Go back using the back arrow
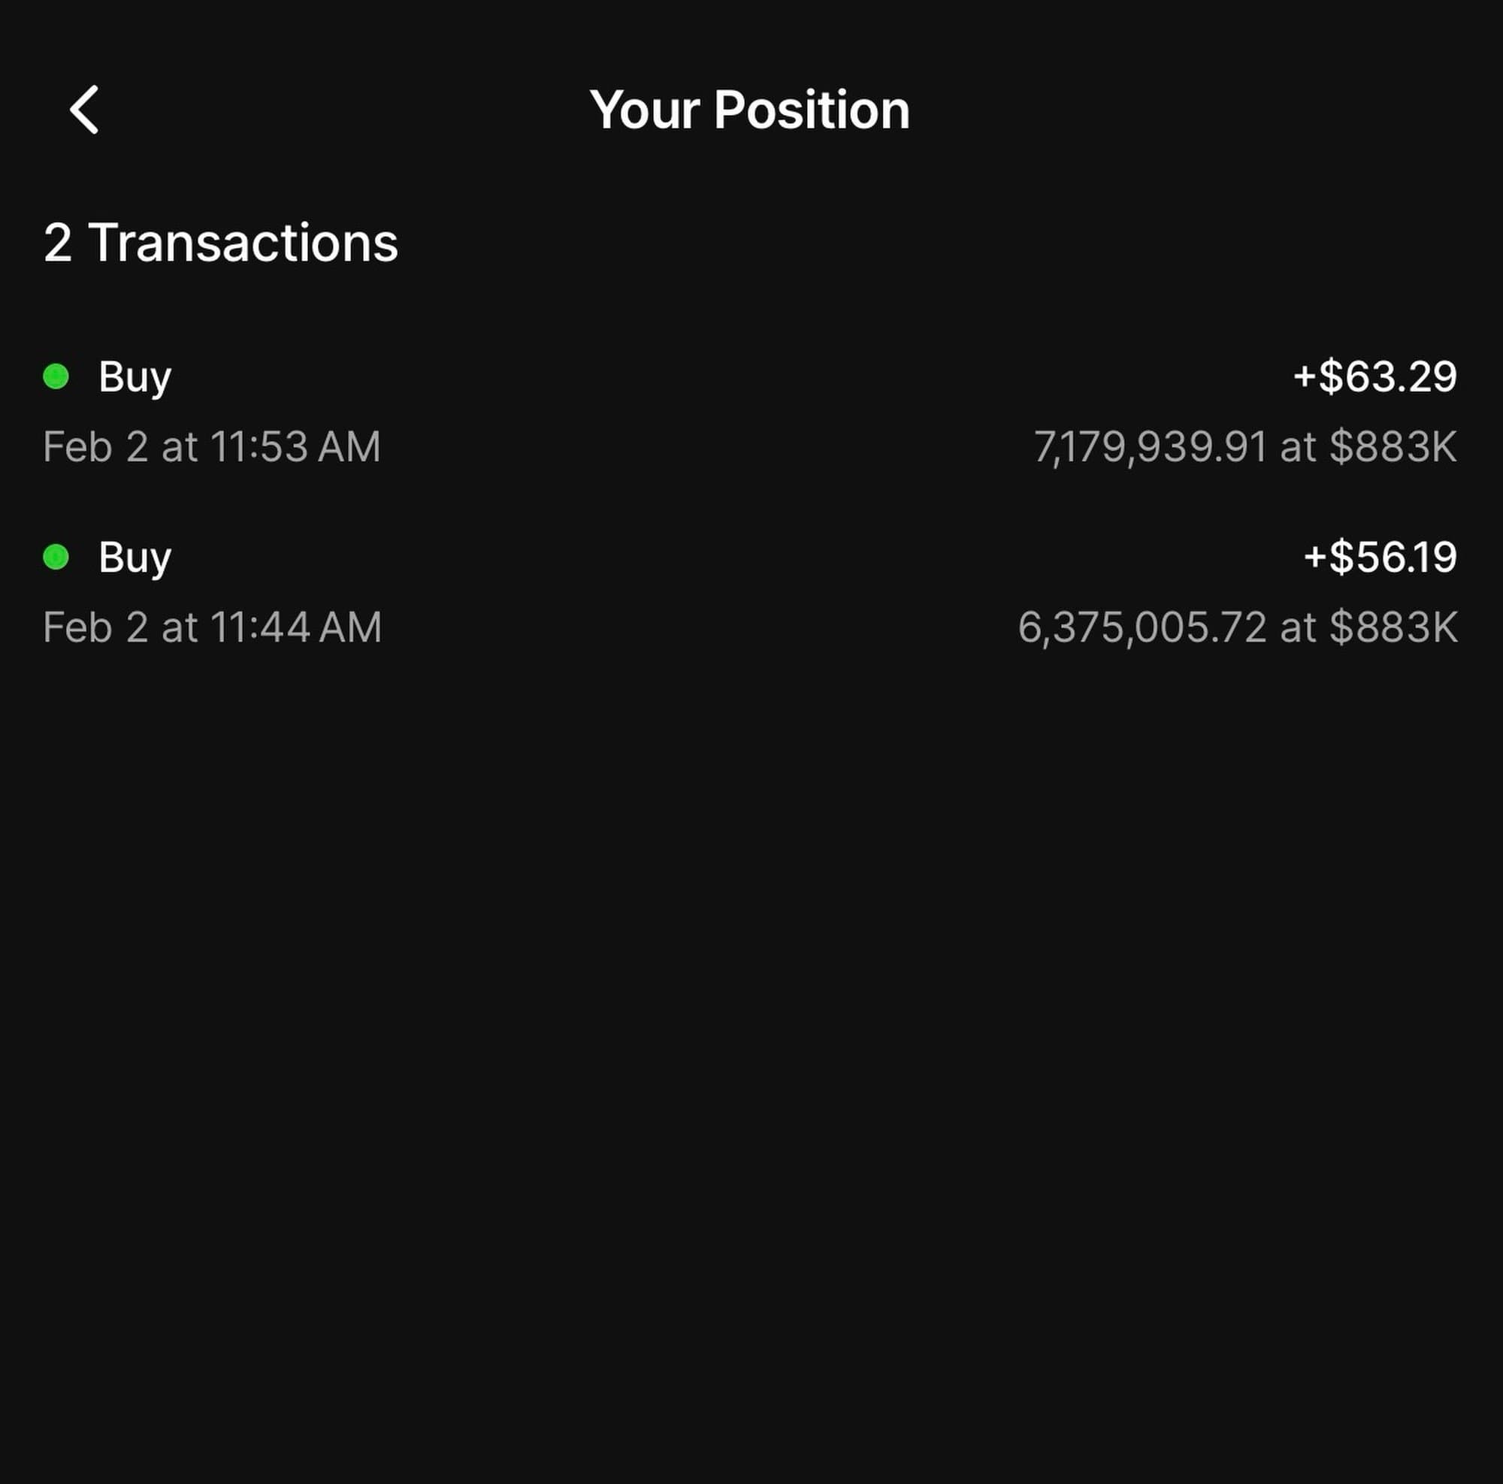 [x=84, y=110]
